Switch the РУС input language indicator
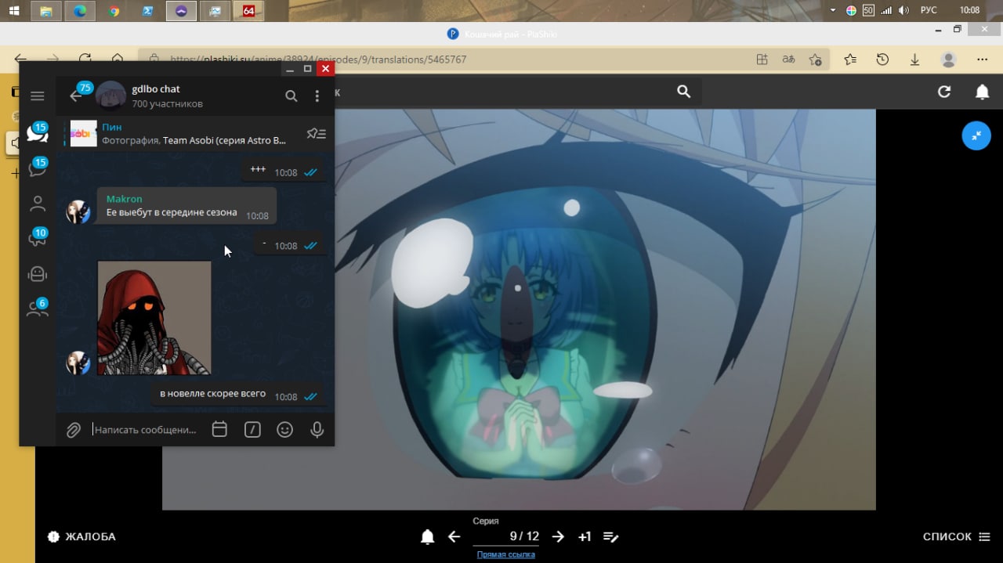Image resolution: width=1003 pixels, height=563 pixels. tap(929, 10)
